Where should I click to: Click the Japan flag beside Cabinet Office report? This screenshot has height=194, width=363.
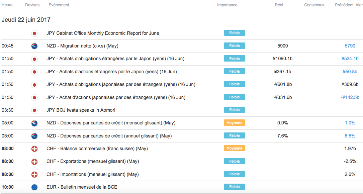tap(34, 33)
